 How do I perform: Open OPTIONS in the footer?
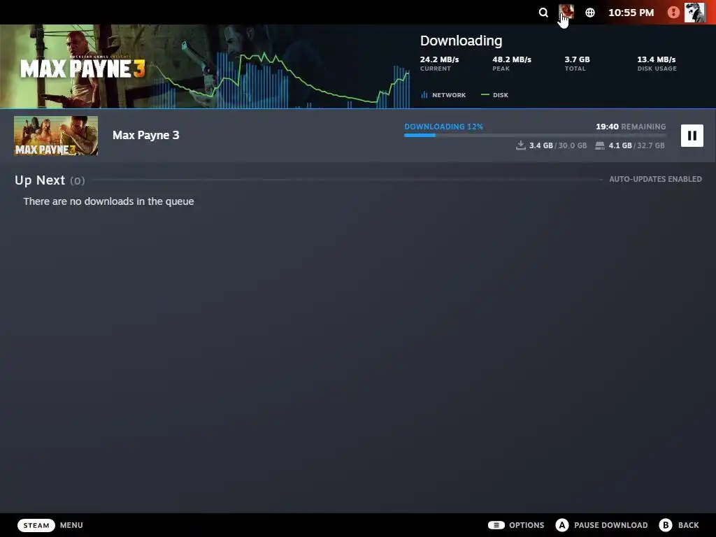tap(527, 525)
